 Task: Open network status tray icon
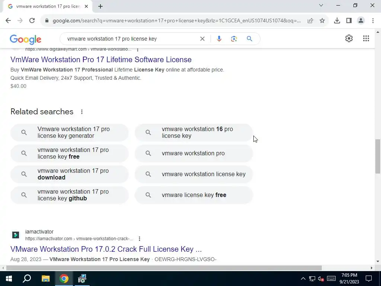coord(312,279)
